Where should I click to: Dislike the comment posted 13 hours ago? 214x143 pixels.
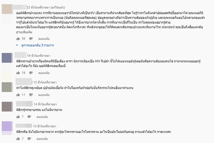tap(29, 139)
